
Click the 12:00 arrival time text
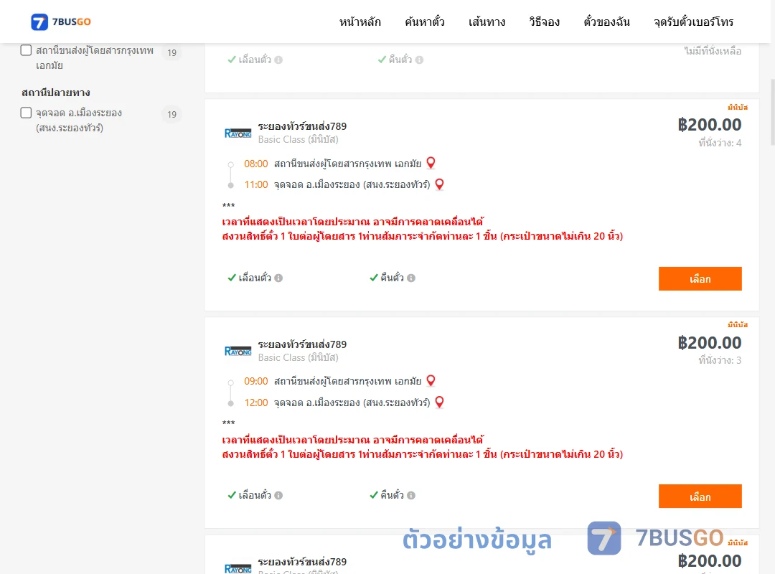256,403
